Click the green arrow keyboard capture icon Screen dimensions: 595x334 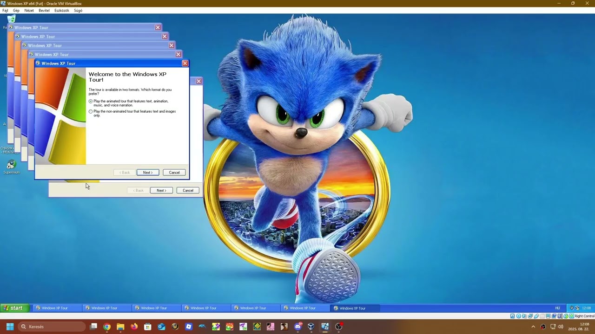[571, 316]
